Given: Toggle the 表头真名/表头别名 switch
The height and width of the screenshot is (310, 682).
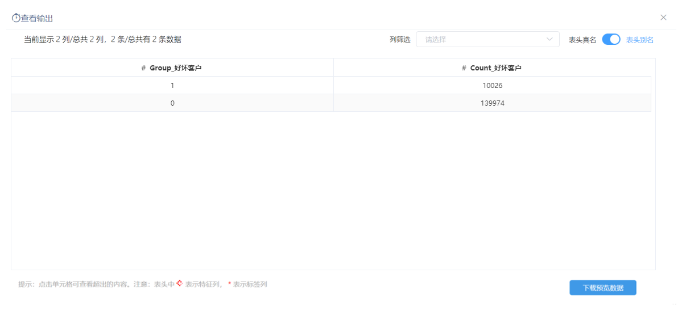Looking at the screenshot, I should coord(611,40).
